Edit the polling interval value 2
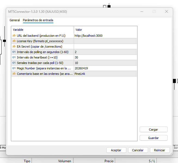 (x=105, y=52)
